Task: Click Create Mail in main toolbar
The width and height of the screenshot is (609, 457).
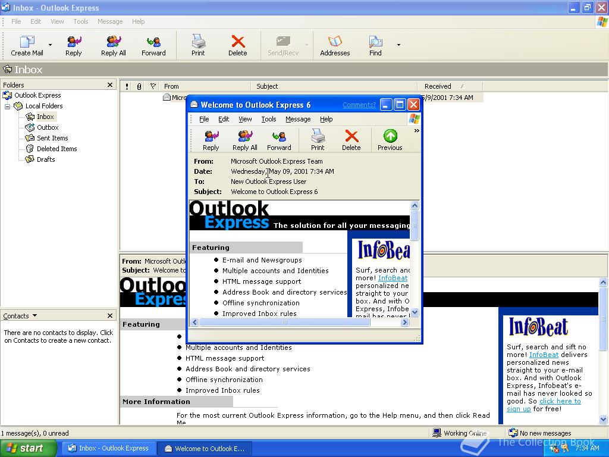Action: click(27, 45)
